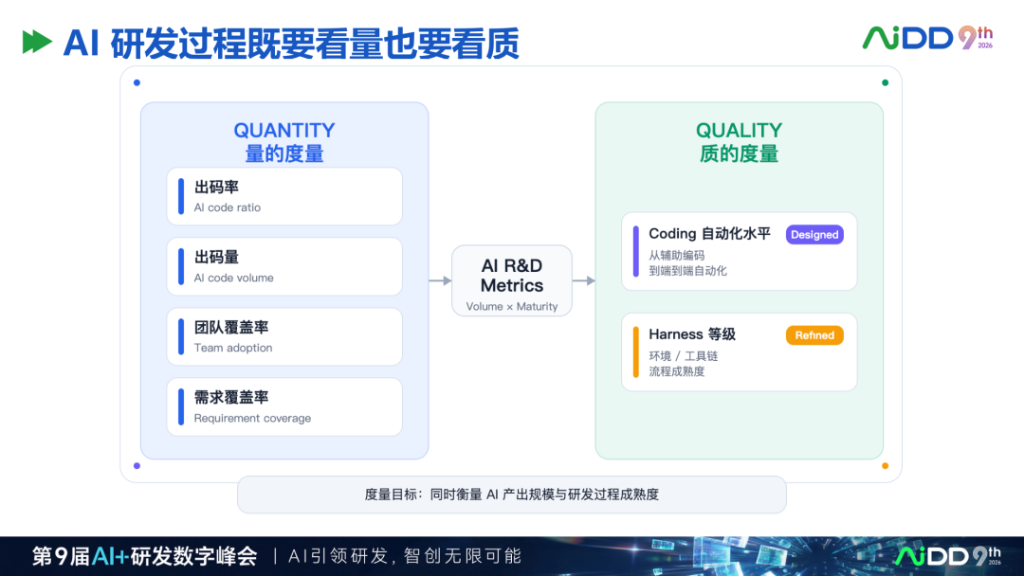Image resolution: width=1024 pixels, height=576 pixels.
Task: Click the footer slogan AI引领研发,智创无限可能
Action: [405, 556]
